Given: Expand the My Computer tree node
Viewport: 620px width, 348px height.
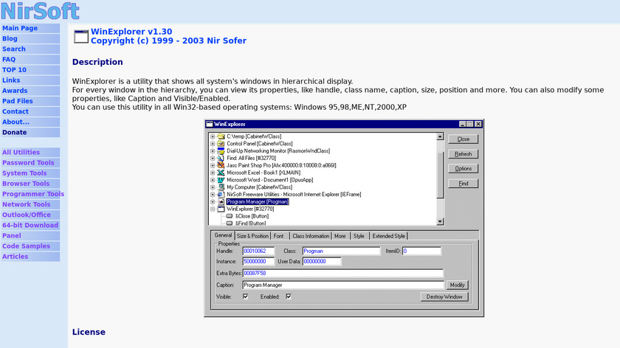Looking at the screenshot, I should click(x=213, y=187).
